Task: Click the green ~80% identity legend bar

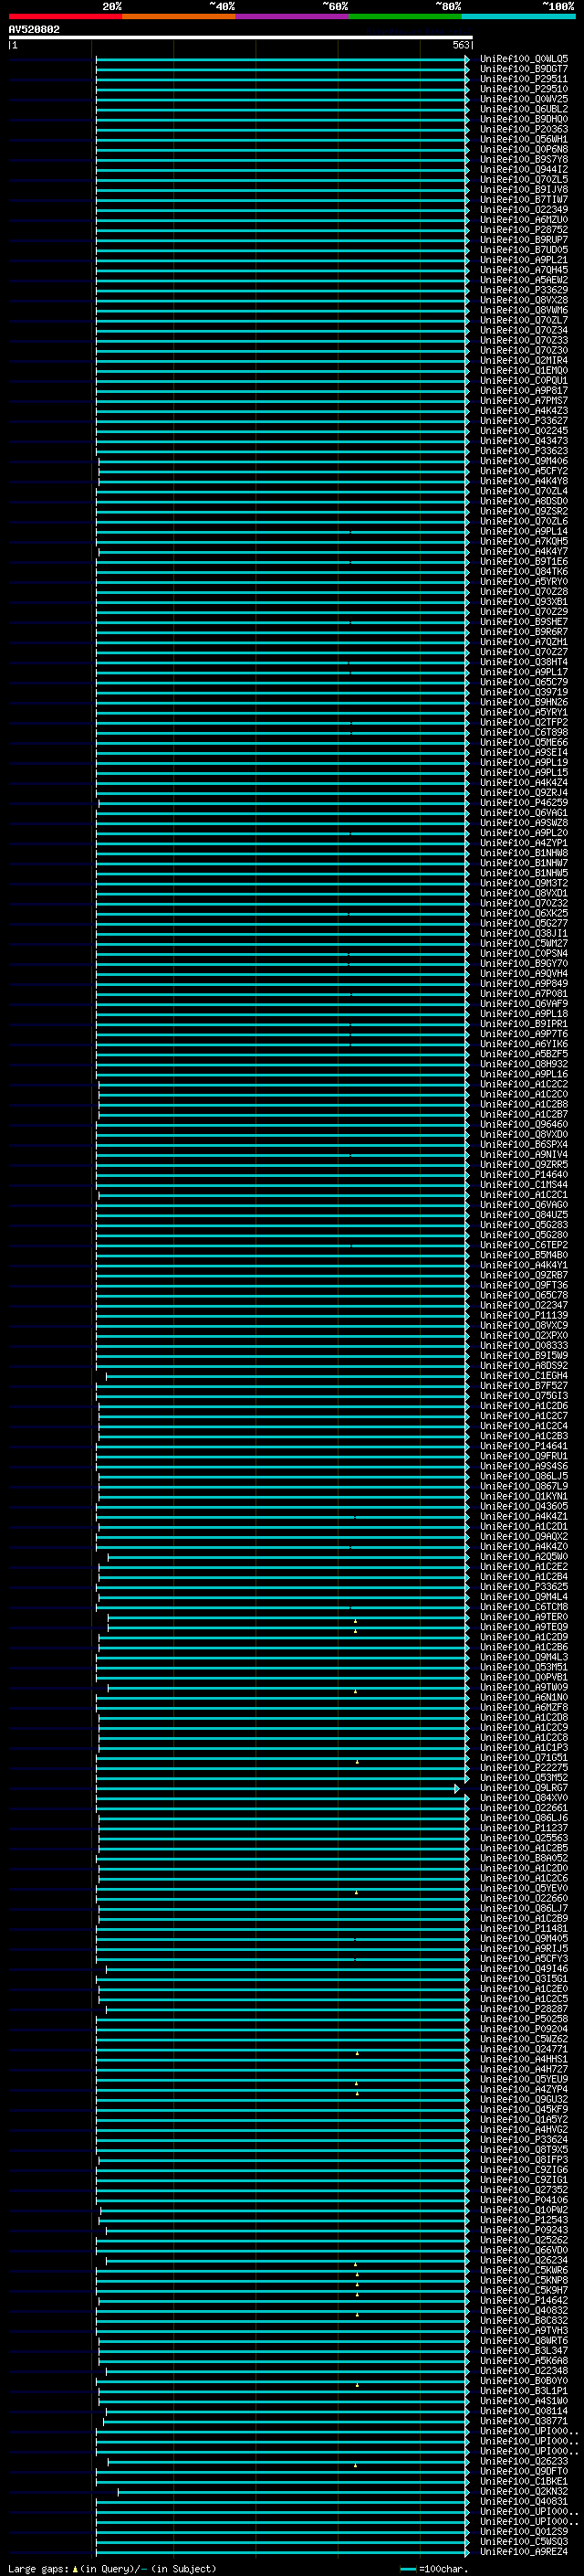Action: pos(405,16)
